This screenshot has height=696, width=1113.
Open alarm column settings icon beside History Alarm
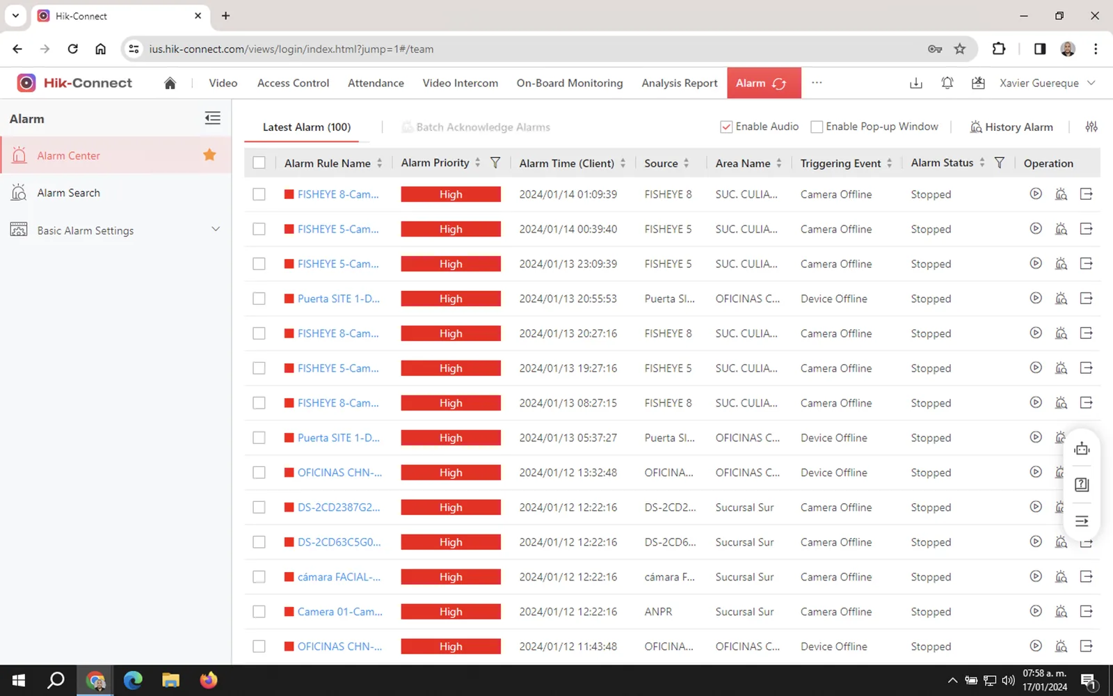pyautogui.click(x=1091, y=127)
